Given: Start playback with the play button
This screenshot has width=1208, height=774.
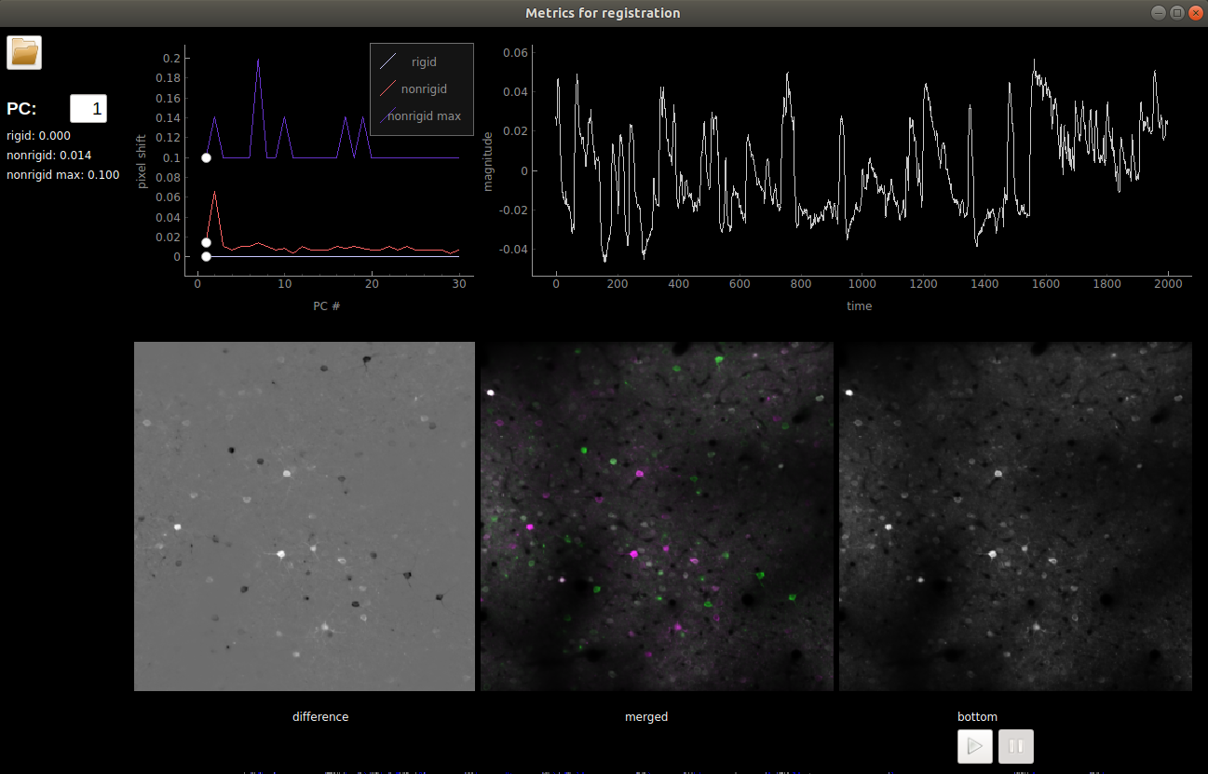Looking at the screenshot, I should [x=975, y=746].
